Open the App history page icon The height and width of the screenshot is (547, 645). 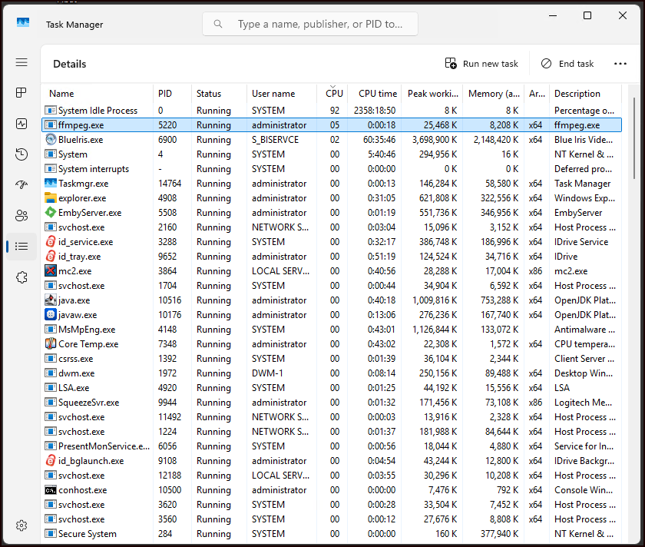pyautogui.click(x=21, y=154)
